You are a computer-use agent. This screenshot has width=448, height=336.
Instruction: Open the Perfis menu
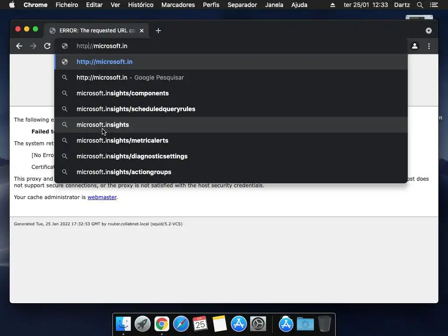(x=211, y=5)
